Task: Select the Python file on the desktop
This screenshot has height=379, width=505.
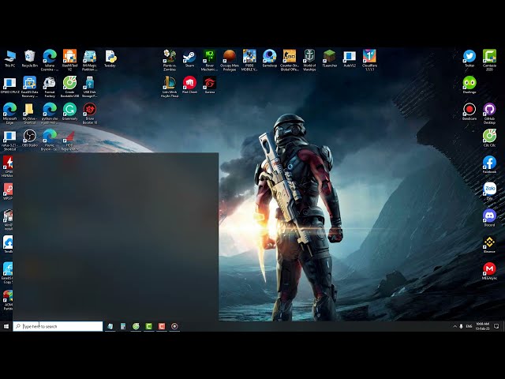Action: coord(110,59)
